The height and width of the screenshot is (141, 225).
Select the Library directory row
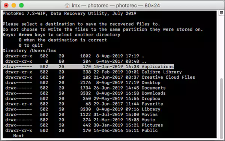point(83,109)
